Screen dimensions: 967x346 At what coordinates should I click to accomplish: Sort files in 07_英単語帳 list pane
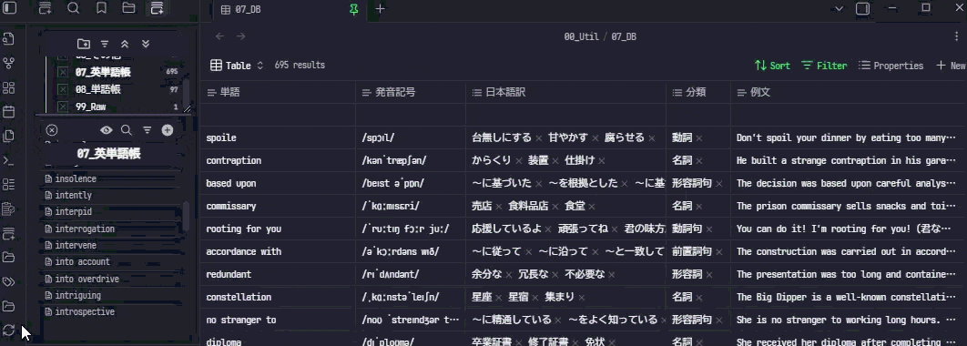coord(147,130)
